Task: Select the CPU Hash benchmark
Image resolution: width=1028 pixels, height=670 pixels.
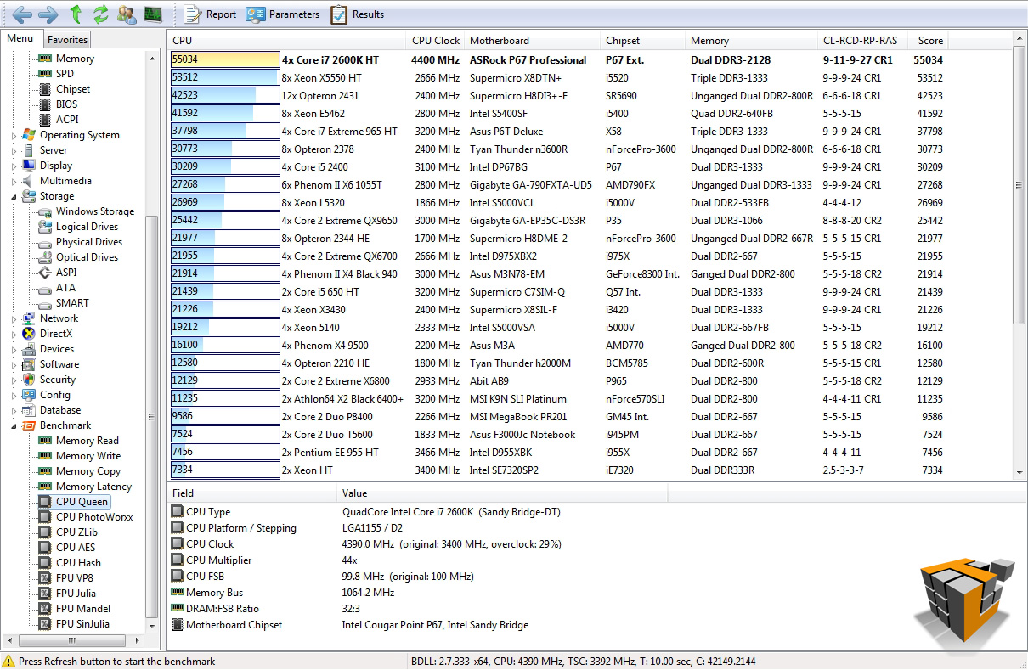Action: click(78, 563)
